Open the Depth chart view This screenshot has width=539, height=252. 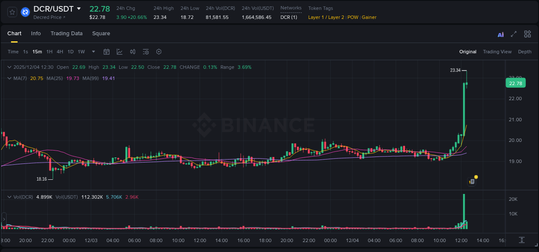[x=524, y=51]
